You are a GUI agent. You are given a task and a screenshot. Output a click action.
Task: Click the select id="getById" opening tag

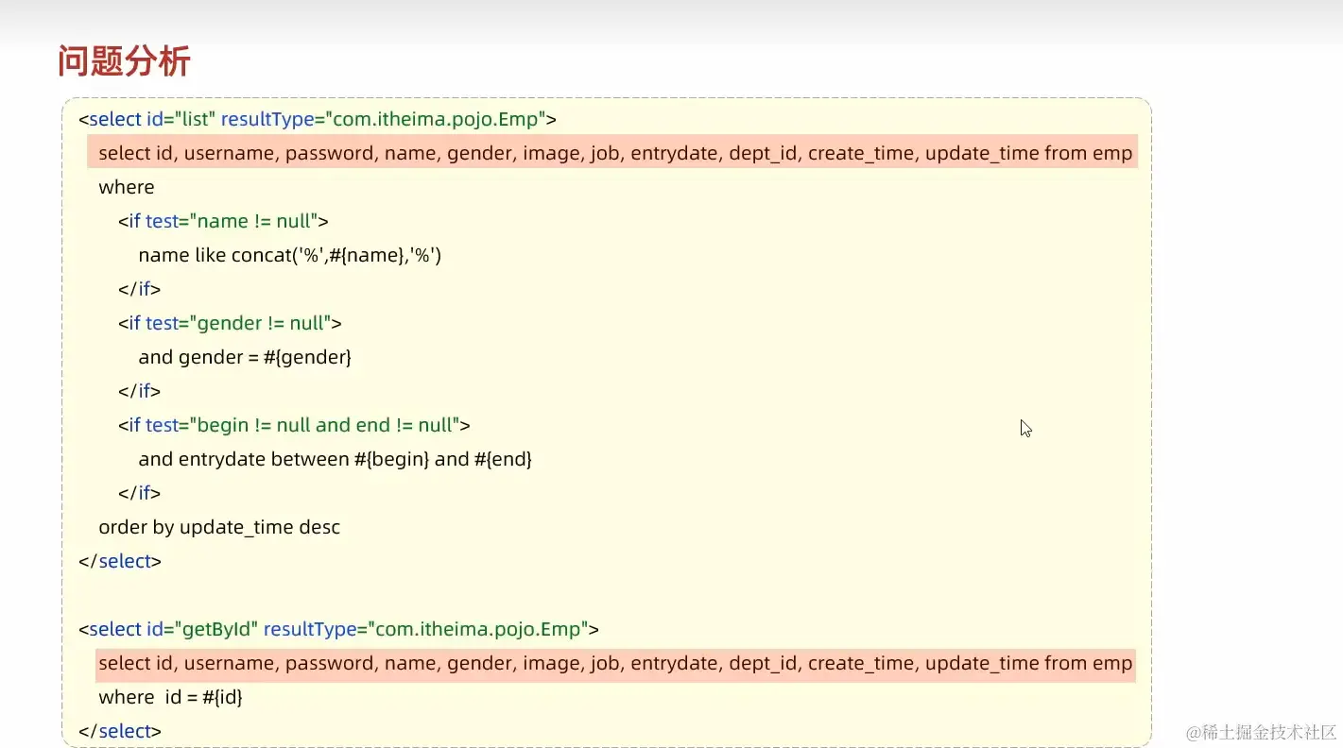(x=338, y=629)
